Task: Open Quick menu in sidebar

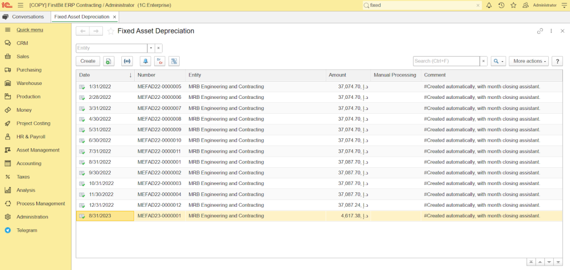Action: (30, 30)
